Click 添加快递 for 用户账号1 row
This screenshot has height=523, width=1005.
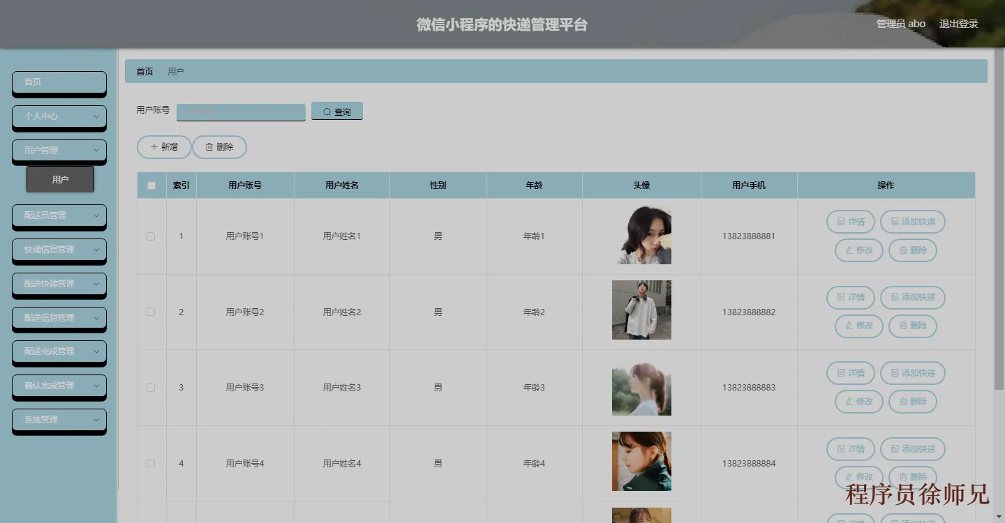[x=913, y=222]
